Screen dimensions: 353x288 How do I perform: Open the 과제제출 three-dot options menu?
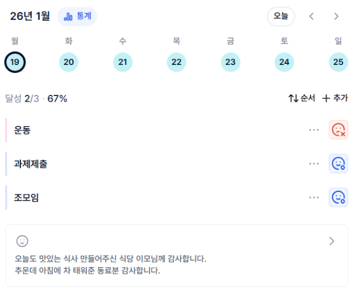(314, 164)
